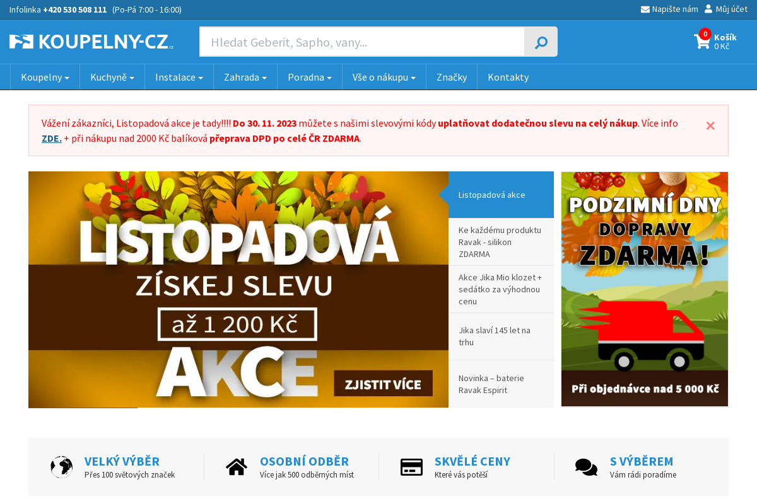The height and width of the screenshot is (504, 757).
Task: Open the Značky navigation item
Action: 451,77
